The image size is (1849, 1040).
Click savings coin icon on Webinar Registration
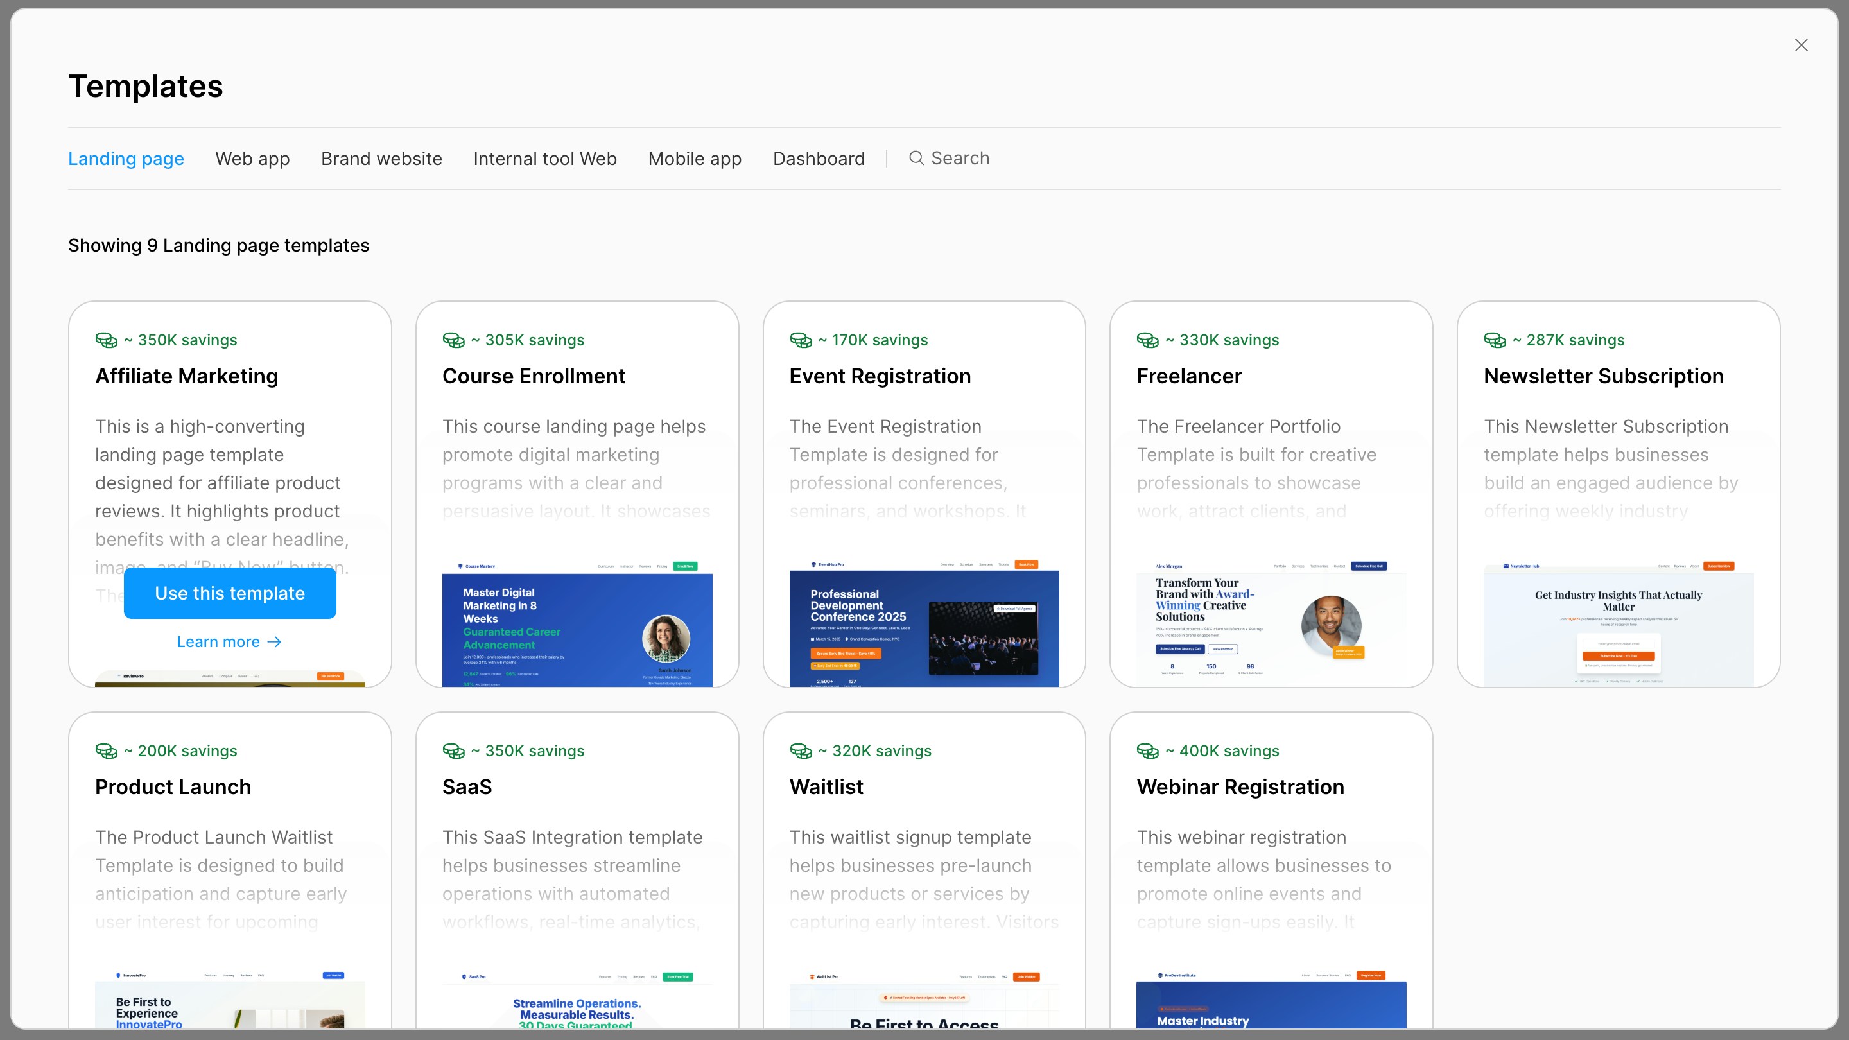1148,750
